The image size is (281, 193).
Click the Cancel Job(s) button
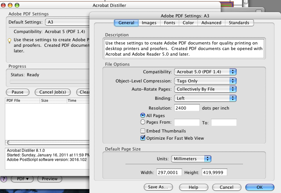[x=53, y=92]
